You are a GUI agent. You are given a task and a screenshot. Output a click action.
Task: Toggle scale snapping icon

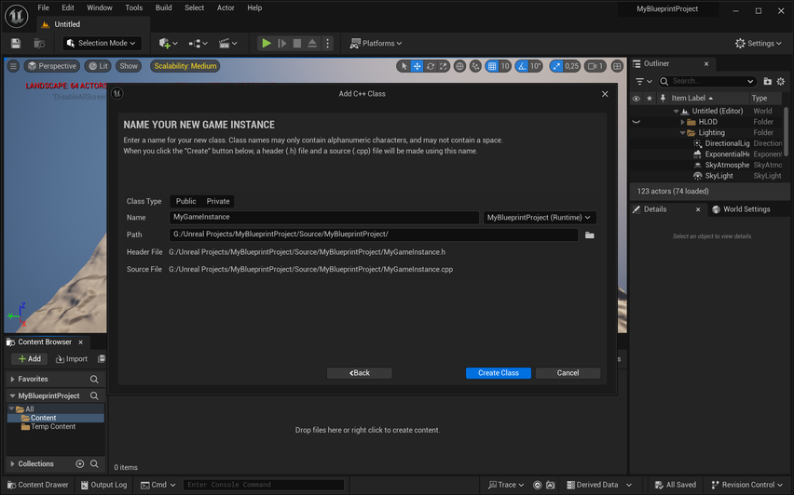point(556,66)
